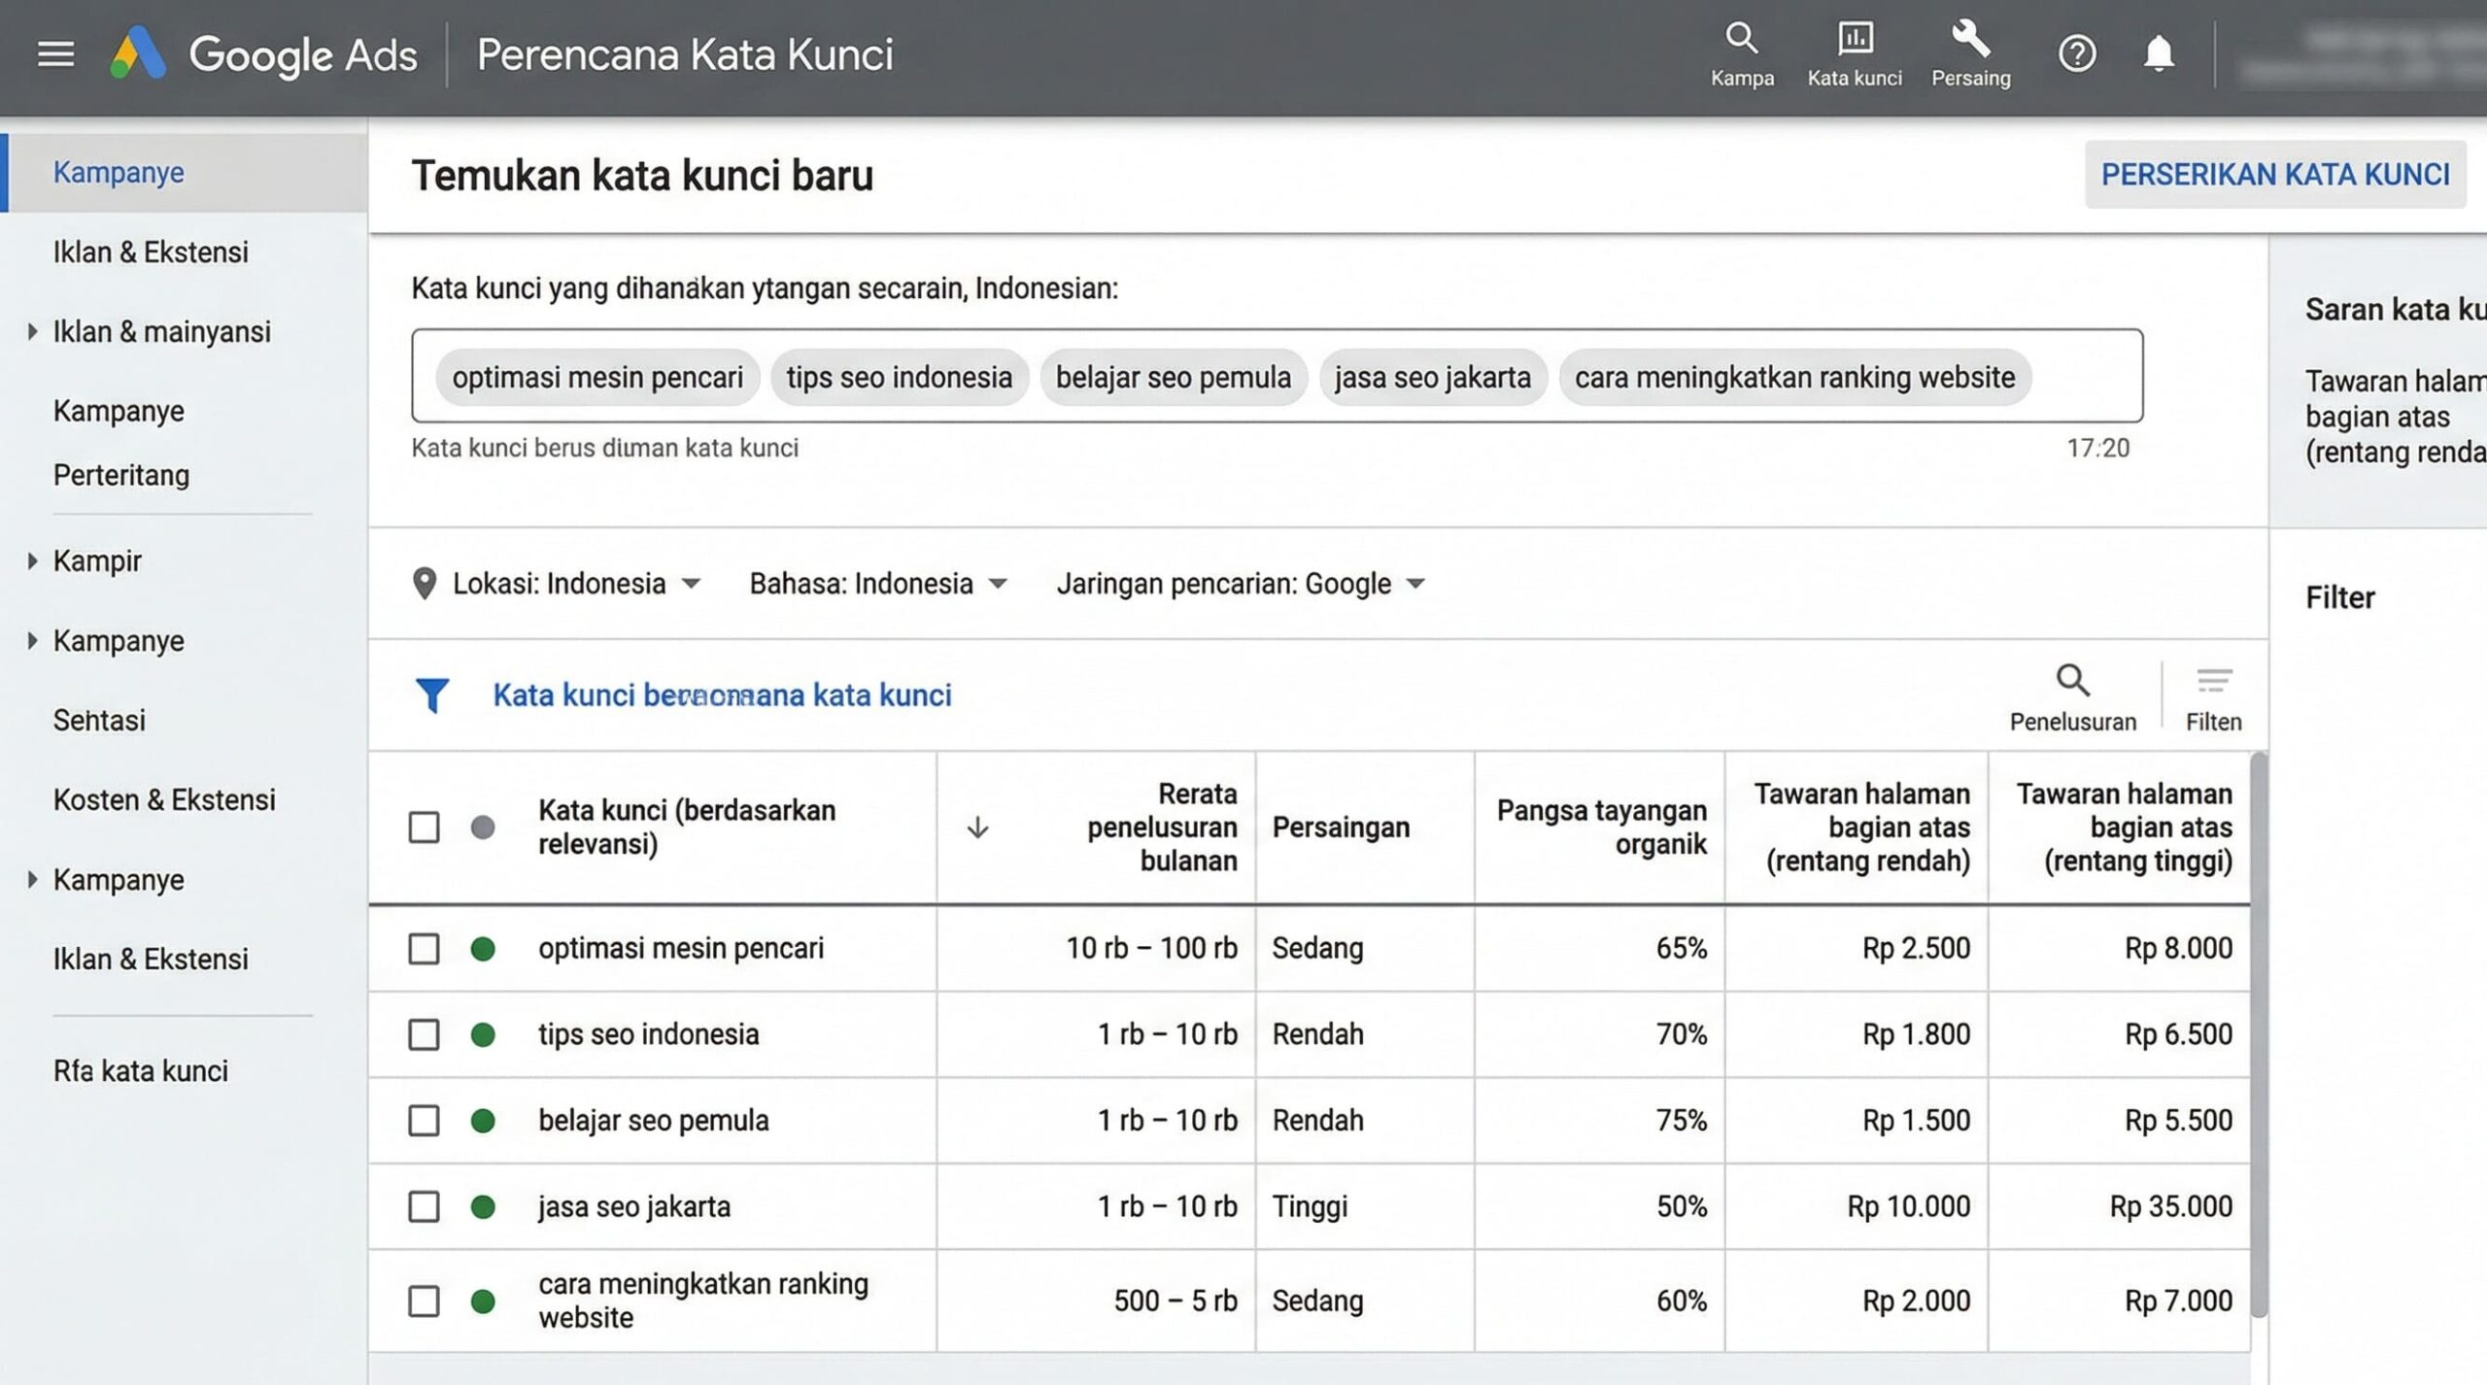Click the Kata kunci (berdasarkan relevansi) header

[x=687, y=828]
